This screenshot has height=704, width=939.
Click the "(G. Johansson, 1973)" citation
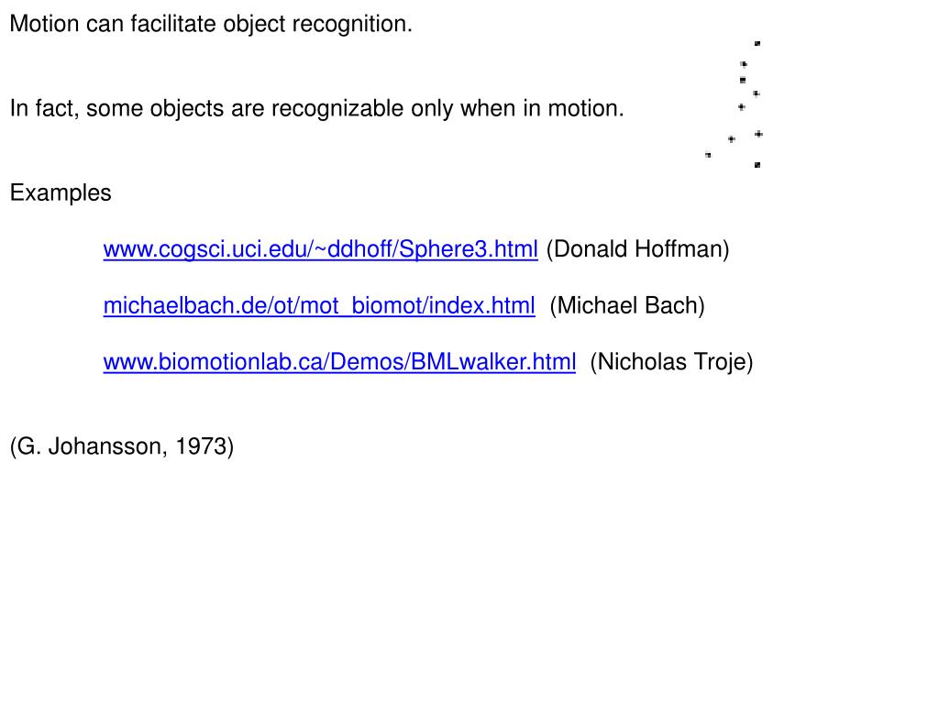click(x=122, y=447)
